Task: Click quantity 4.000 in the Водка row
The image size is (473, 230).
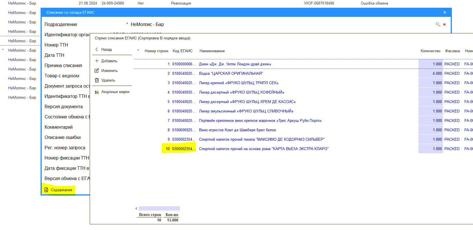Action: coord(431,74)
